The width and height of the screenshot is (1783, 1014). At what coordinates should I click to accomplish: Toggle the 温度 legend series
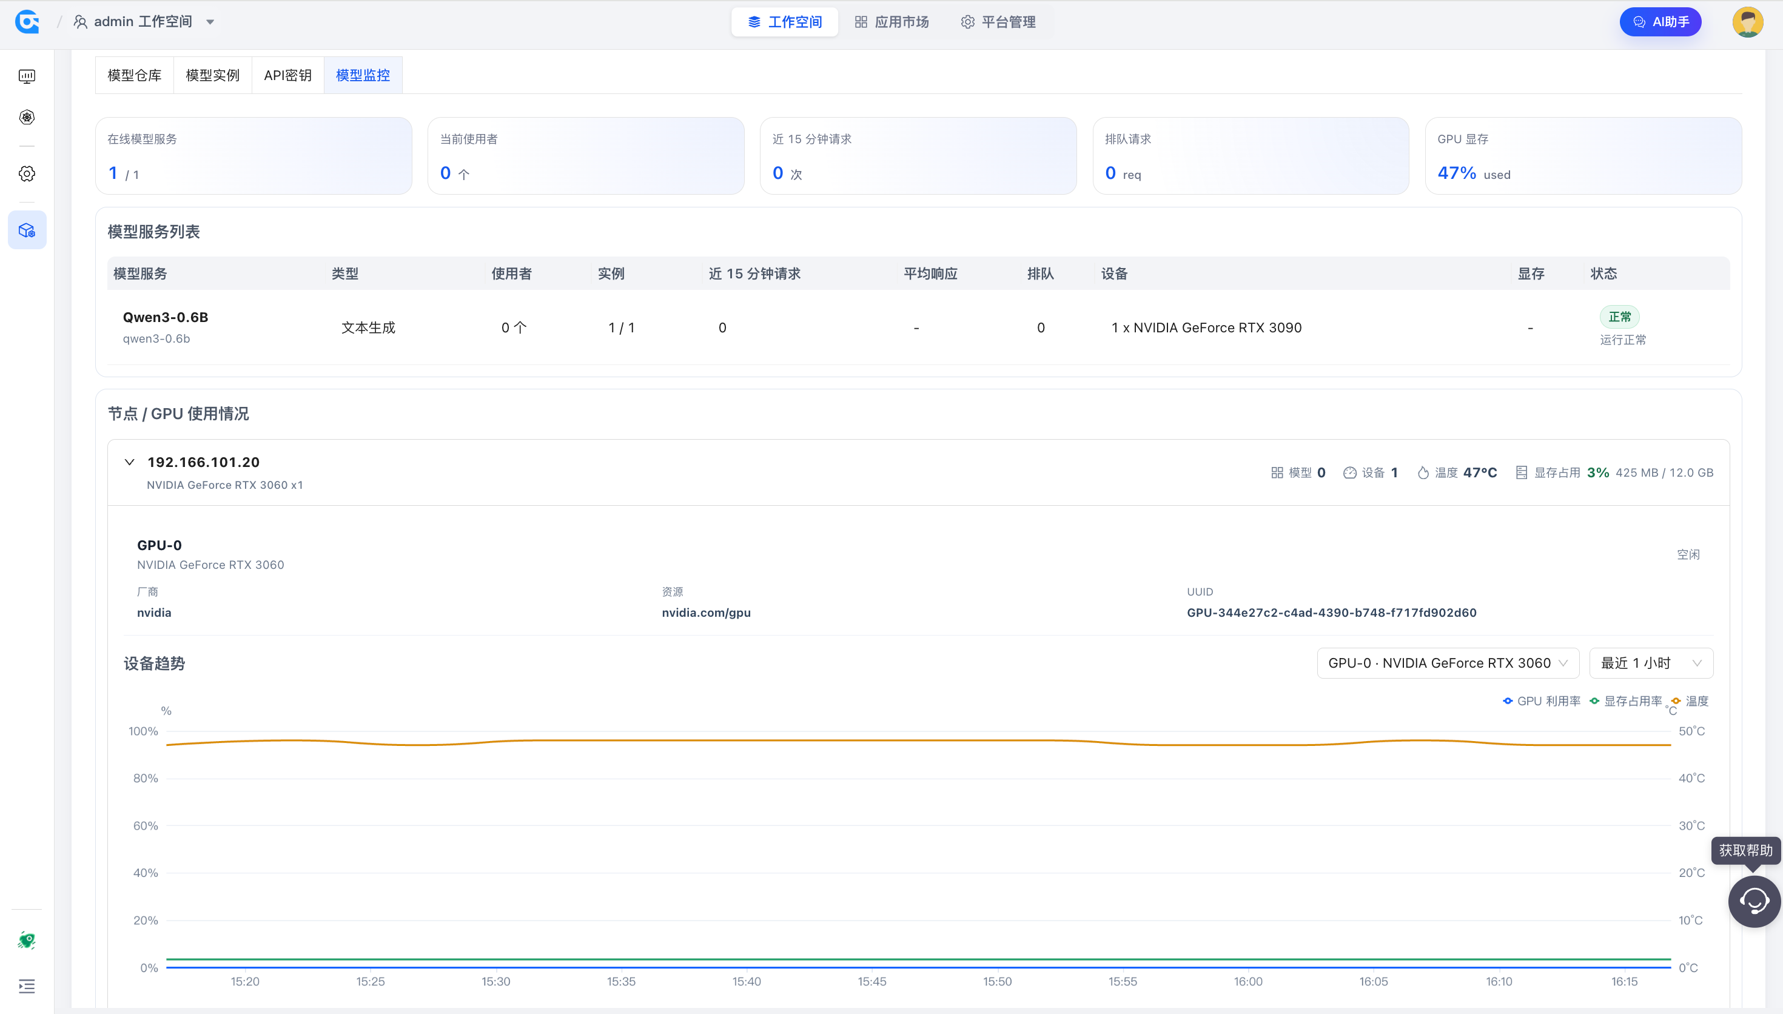click(x=1690, y=701)
